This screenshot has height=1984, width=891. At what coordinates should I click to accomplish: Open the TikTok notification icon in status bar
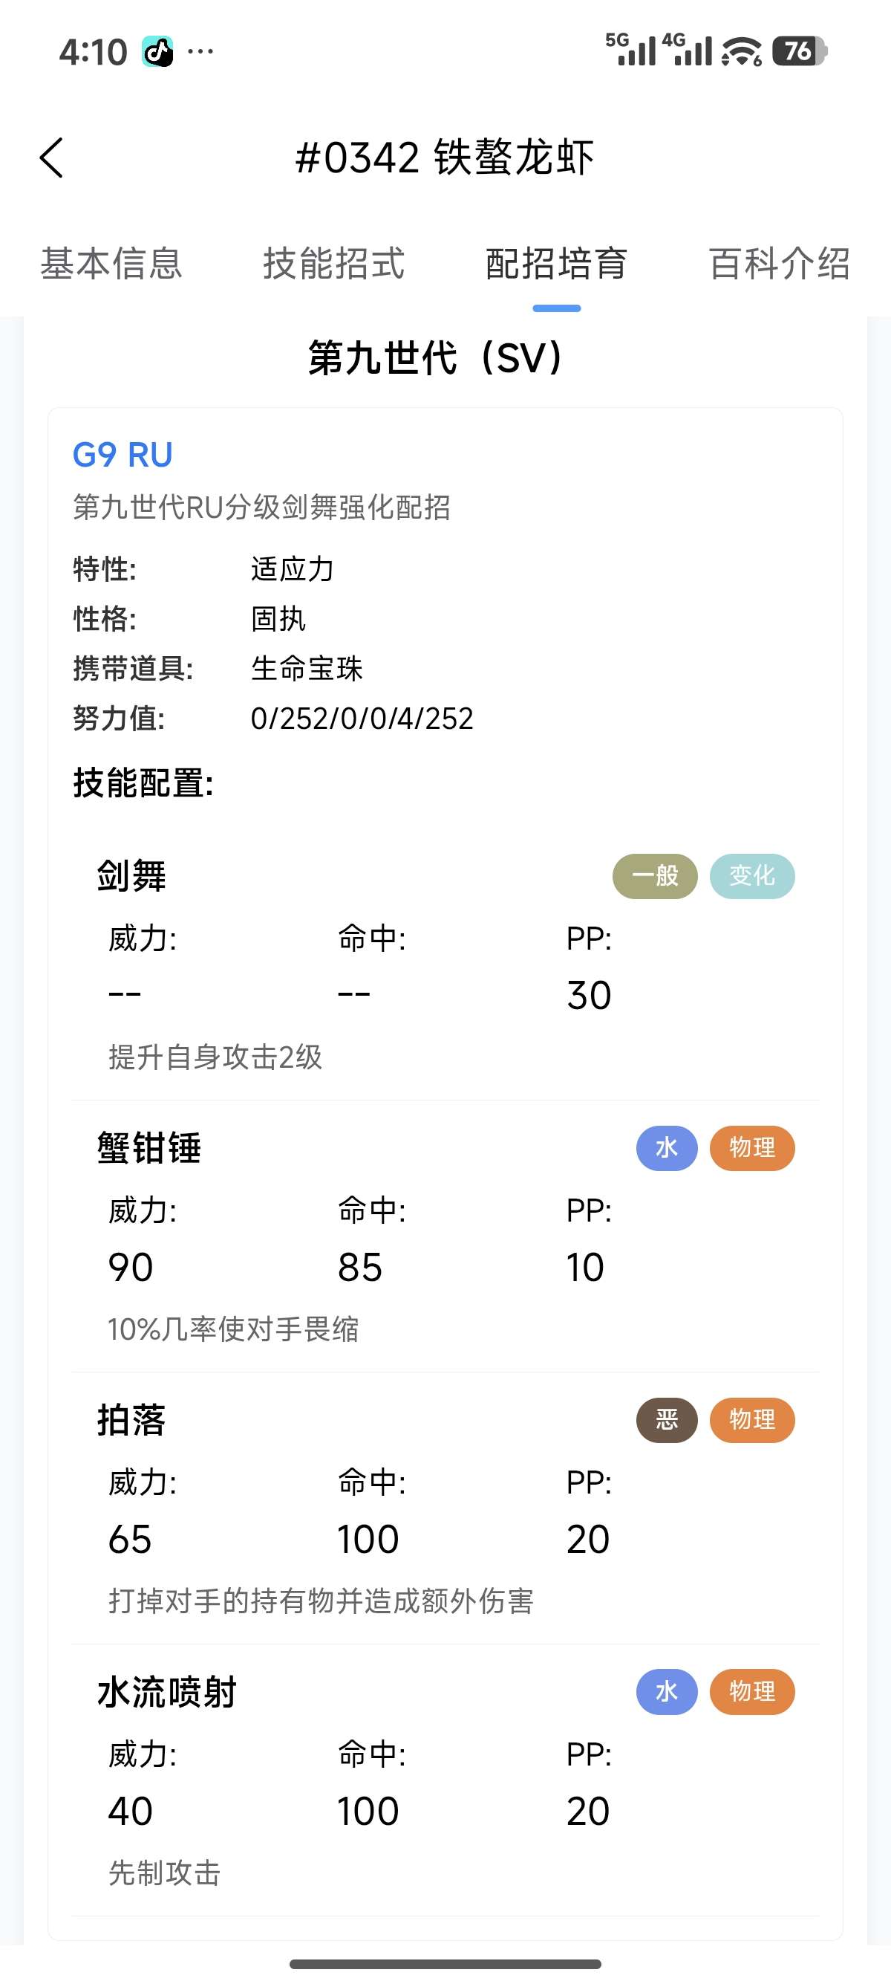[157, 51]
